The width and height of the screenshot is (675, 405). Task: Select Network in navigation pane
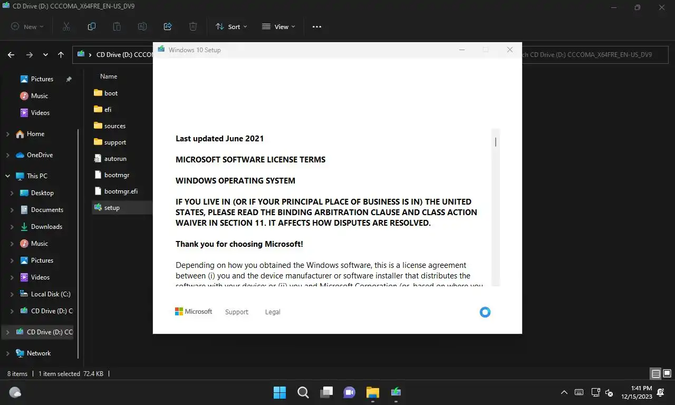38,353
